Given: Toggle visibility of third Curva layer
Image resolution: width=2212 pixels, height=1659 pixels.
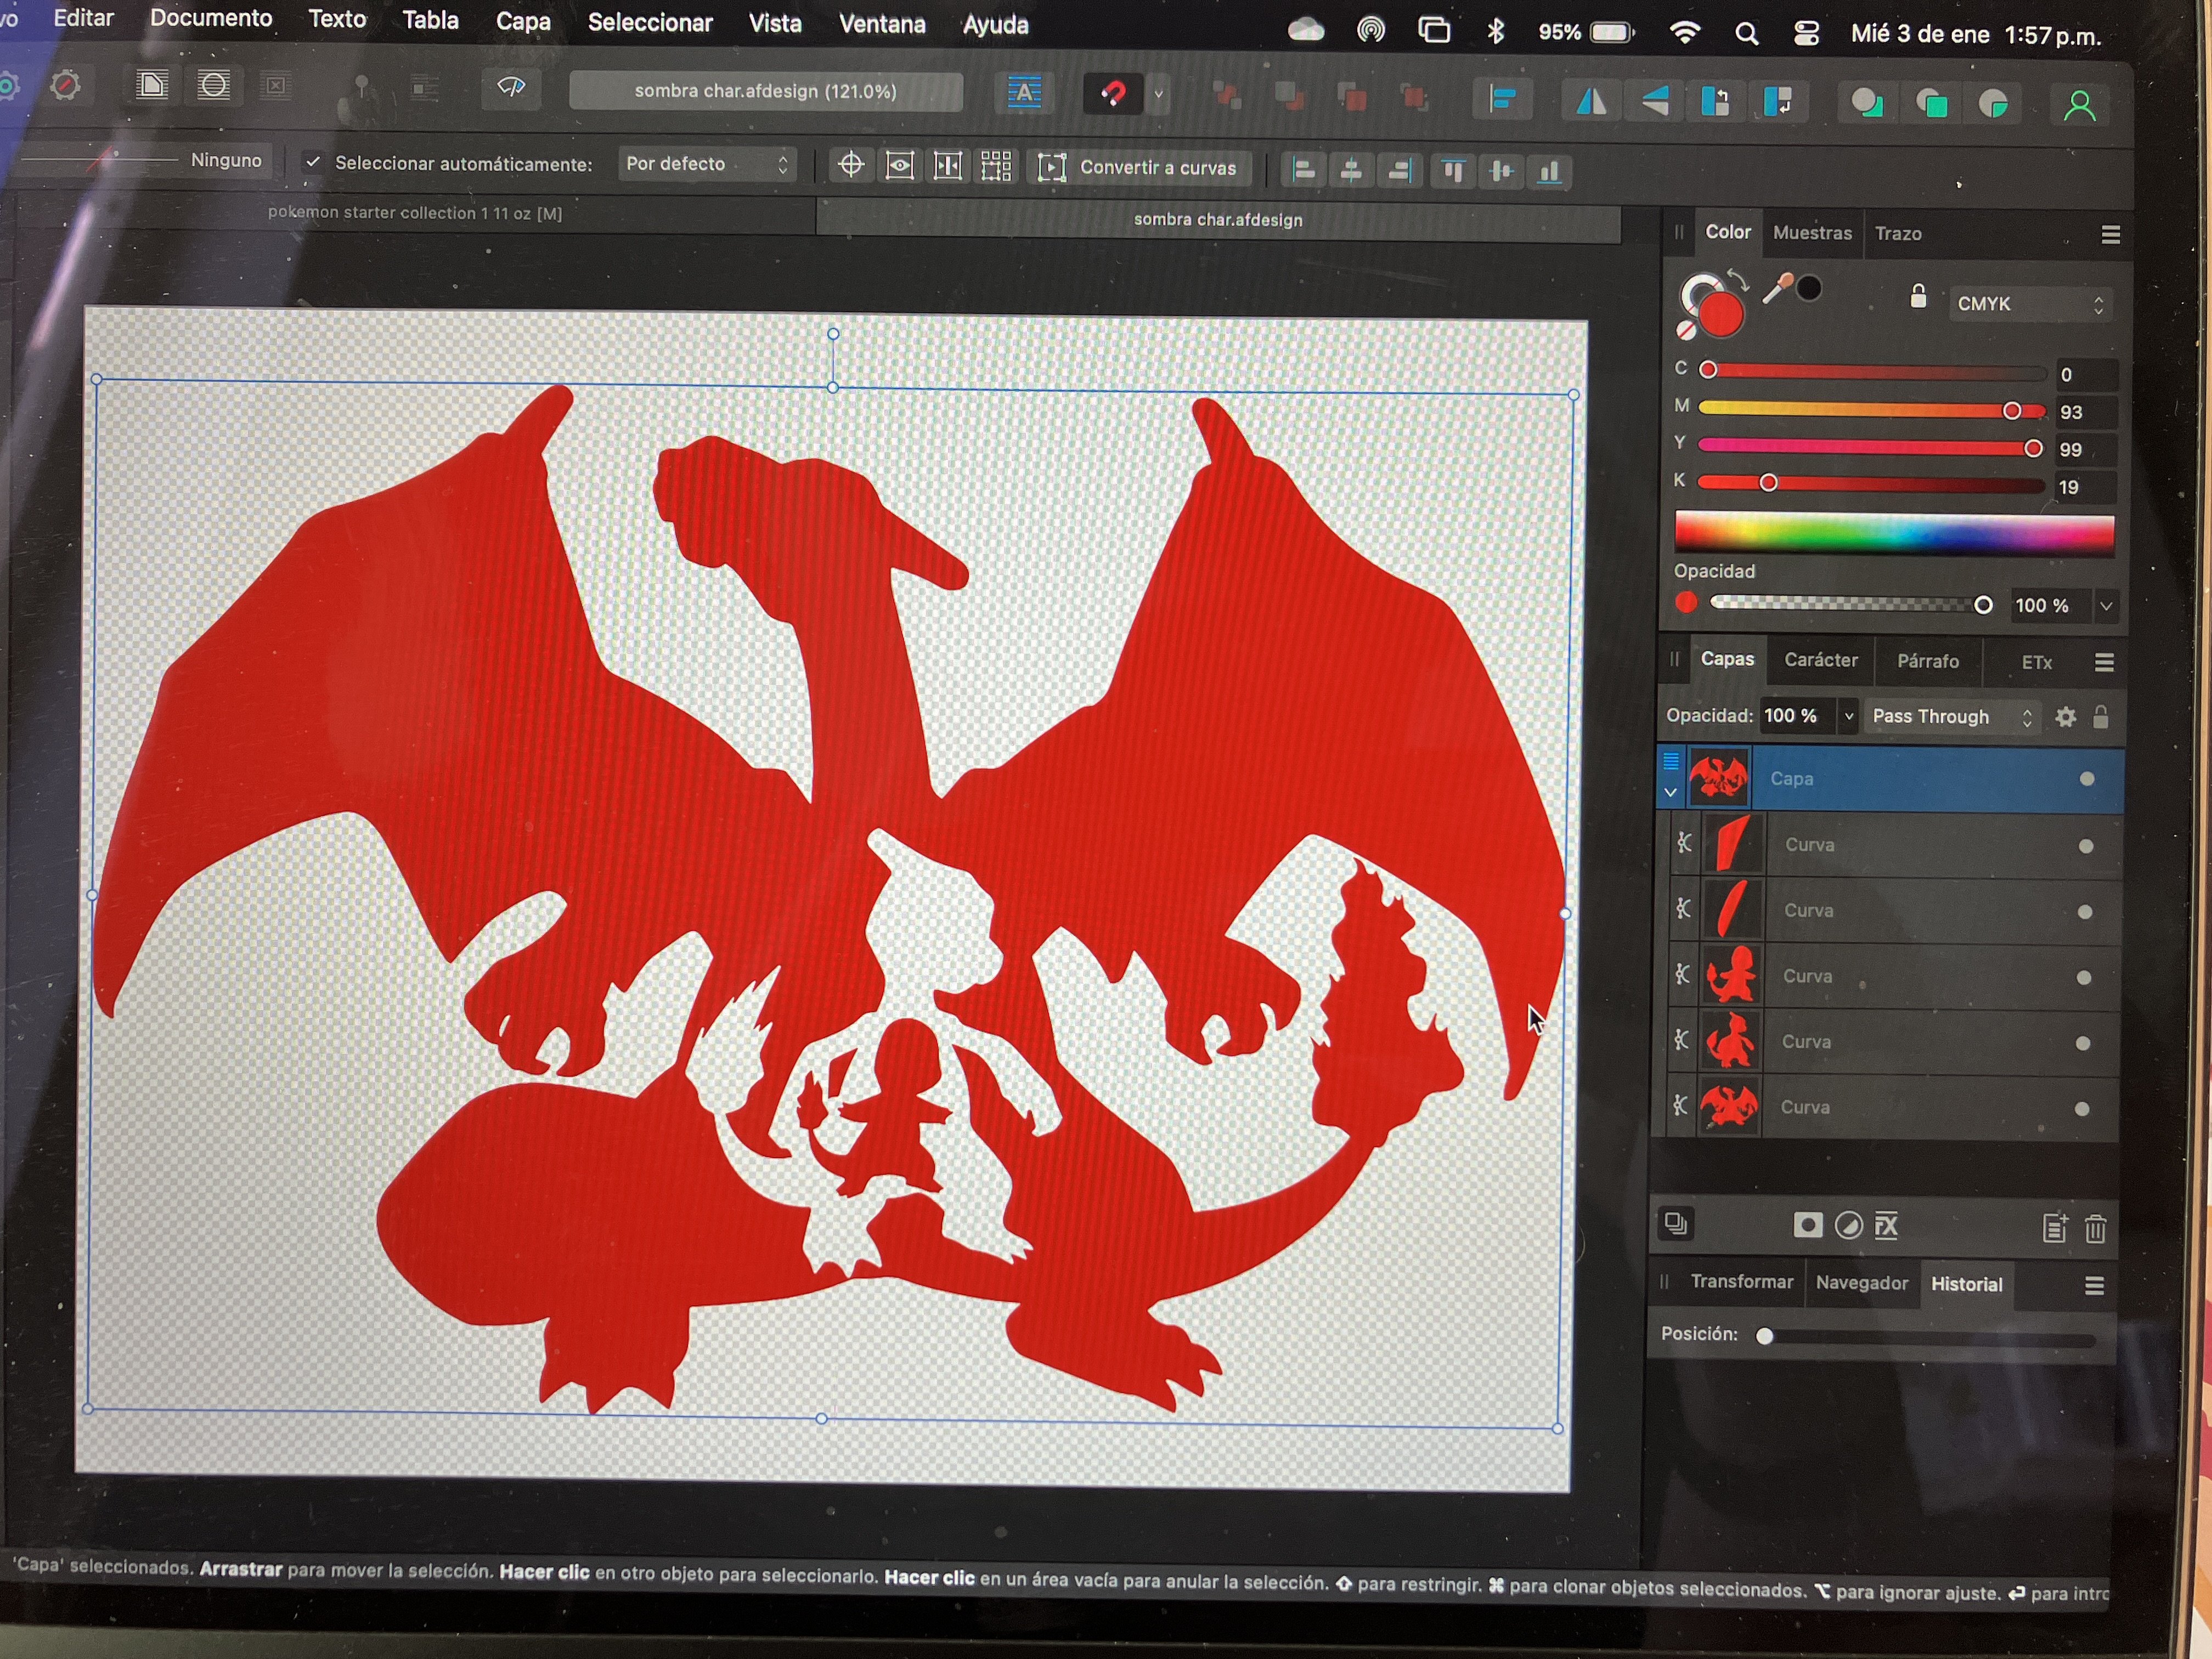Looking at the screenshot, I should tap(2083, 977).
